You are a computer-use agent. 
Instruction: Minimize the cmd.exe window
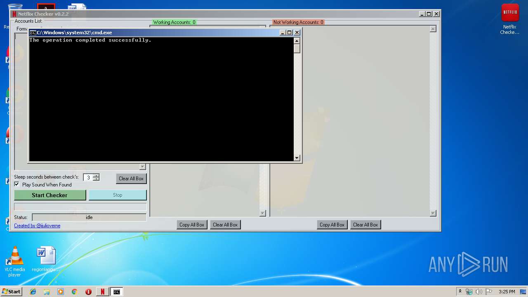point(283,32)
